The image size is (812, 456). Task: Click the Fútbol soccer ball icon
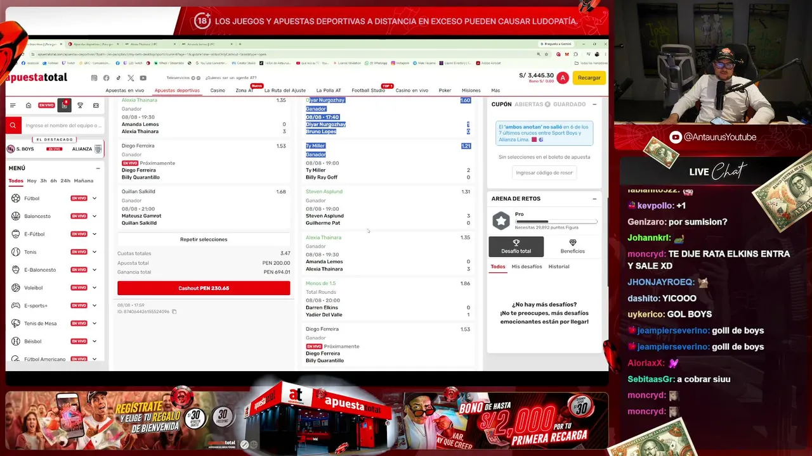pos(16,198)
